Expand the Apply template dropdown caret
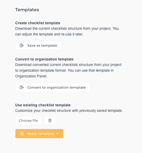 point(57,134)
